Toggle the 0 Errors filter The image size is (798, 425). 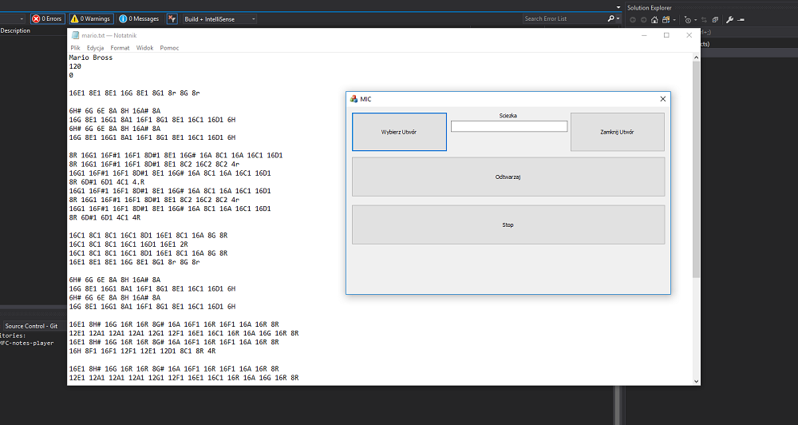tap(47, 18)
